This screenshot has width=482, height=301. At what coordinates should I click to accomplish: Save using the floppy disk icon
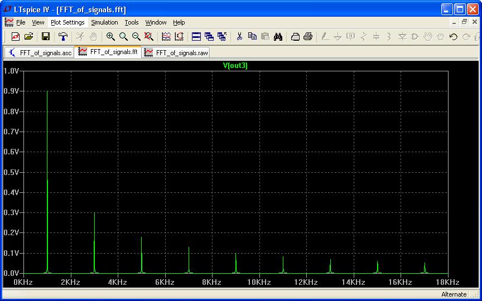point(46,37)
